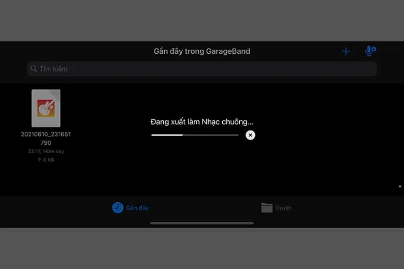Select the file name 20210610_231651790
404x269 pixels.
click(46, 138)
